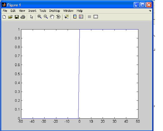The height and width of the screenshot is (131, 163).
Task: Insert a legend using the toolbar icon
Action: tap(81, 17)
